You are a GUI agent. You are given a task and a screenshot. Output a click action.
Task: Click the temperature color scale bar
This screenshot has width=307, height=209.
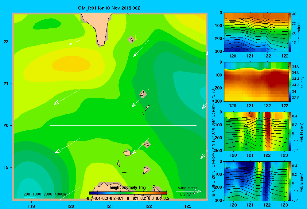point(290,32)
